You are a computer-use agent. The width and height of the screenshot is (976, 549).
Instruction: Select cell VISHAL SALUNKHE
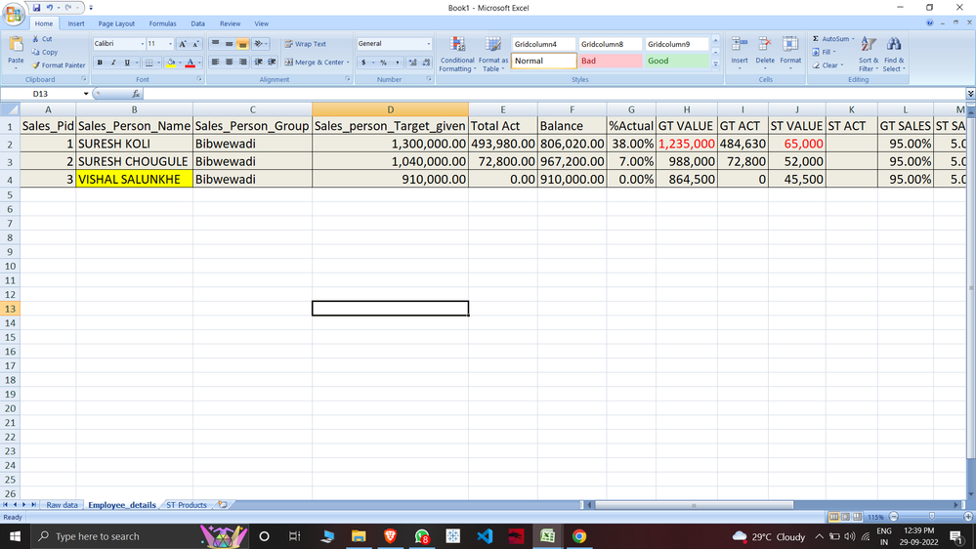[x=135, y=180]
